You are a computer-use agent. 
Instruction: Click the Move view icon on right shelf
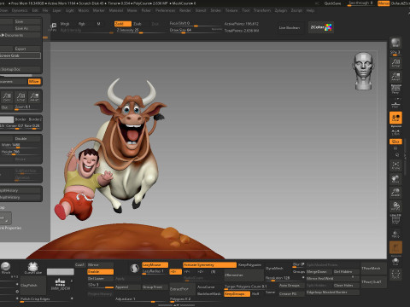[x=395, y=179]
